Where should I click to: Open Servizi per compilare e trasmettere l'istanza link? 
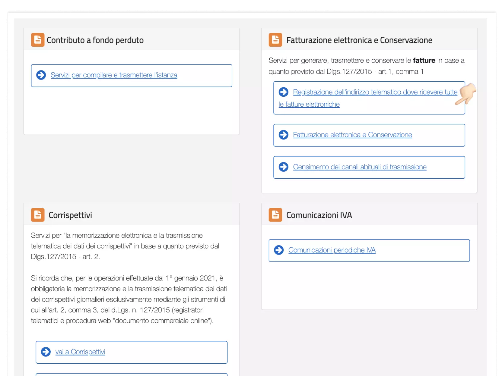[114, 75]
